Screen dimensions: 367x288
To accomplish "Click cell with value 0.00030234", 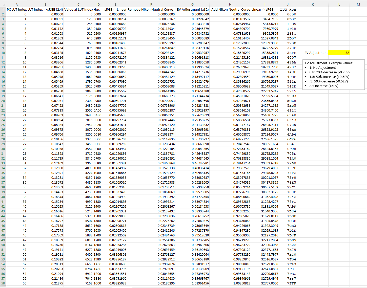I will tap(115, 19).
